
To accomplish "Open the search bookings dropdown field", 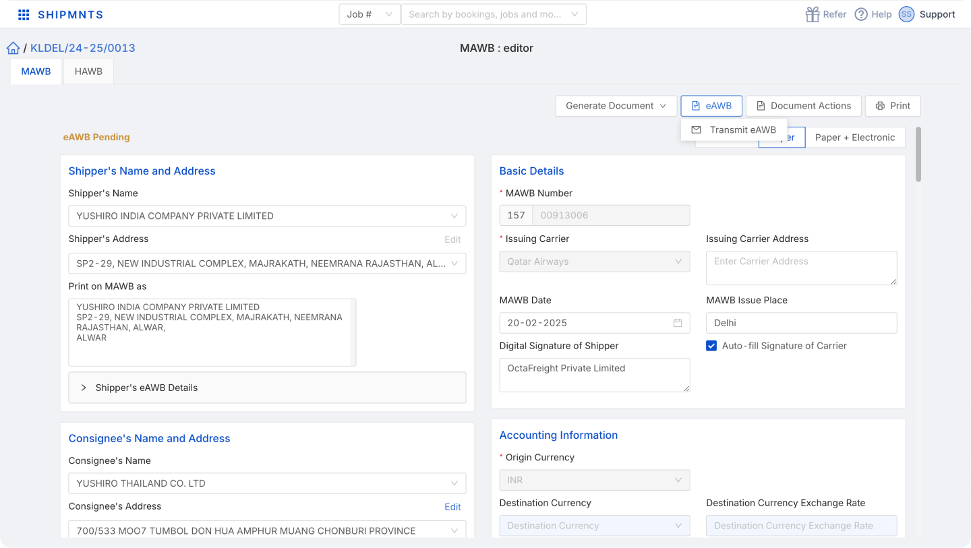I will [x=494, y=14].
